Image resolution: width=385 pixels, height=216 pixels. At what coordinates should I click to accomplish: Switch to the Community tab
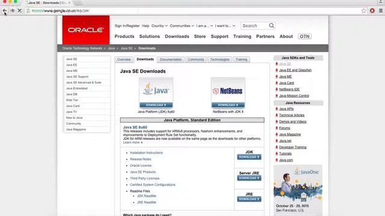[196, 59]
